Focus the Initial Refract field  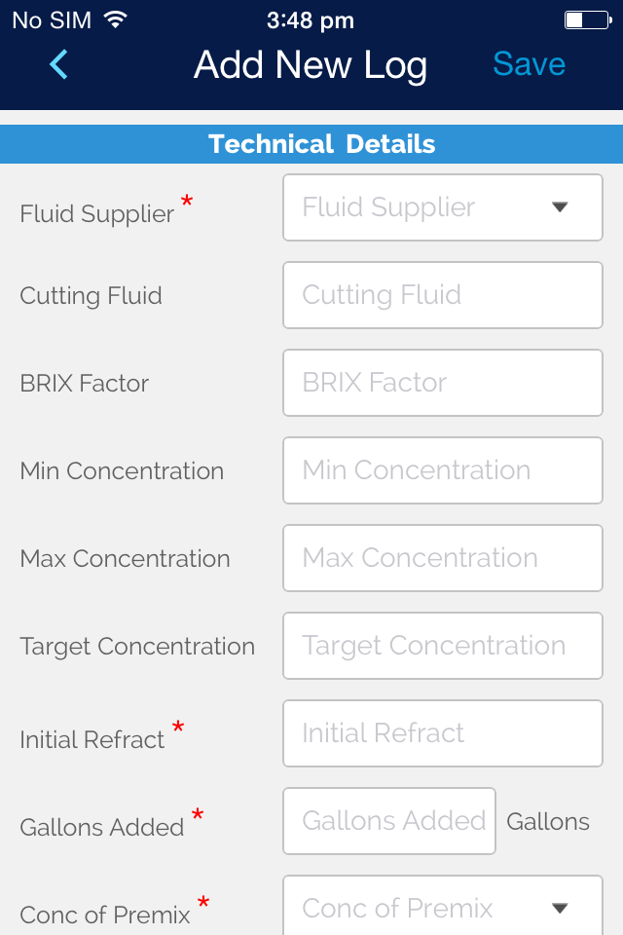pyautogui.click(x=442, y=733)
